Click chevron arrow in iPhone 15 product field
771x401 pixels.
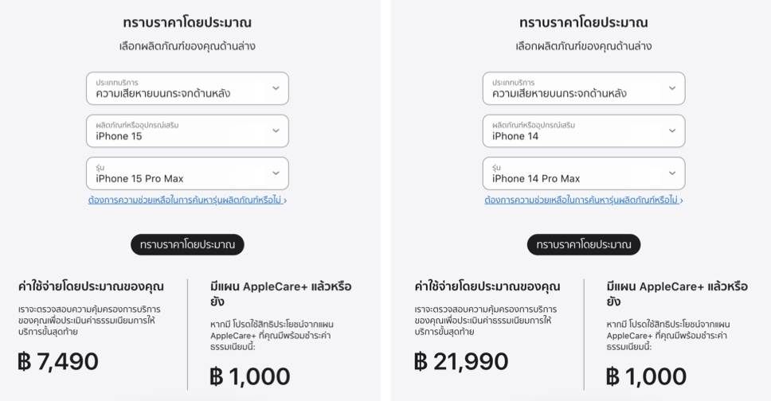pyautogui.click(x=276, y=131)
